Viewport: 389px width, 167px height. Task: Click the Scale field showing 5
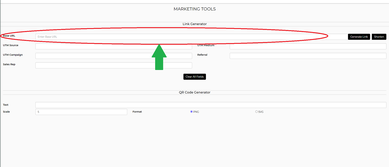tap(81, 112)
